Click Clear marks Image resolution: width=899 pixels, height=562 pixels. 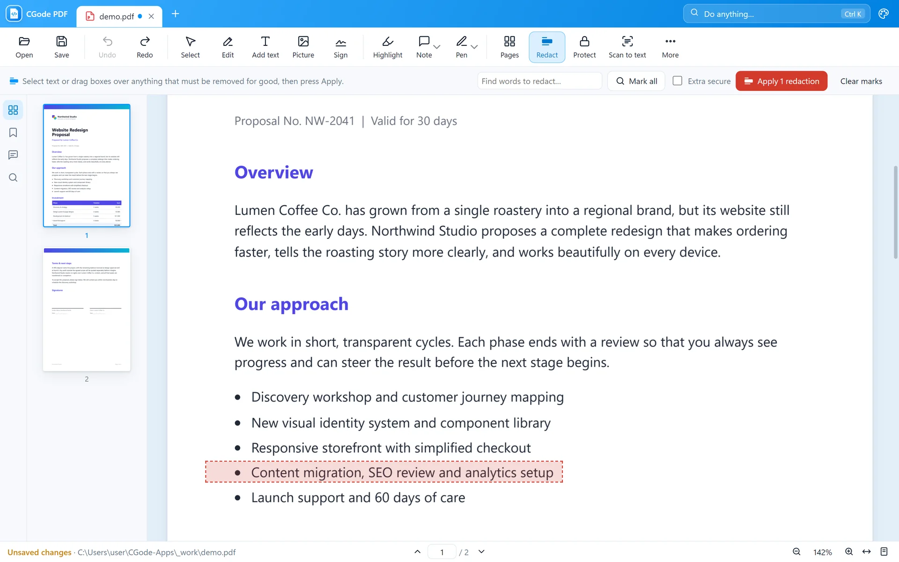(861, 81)
